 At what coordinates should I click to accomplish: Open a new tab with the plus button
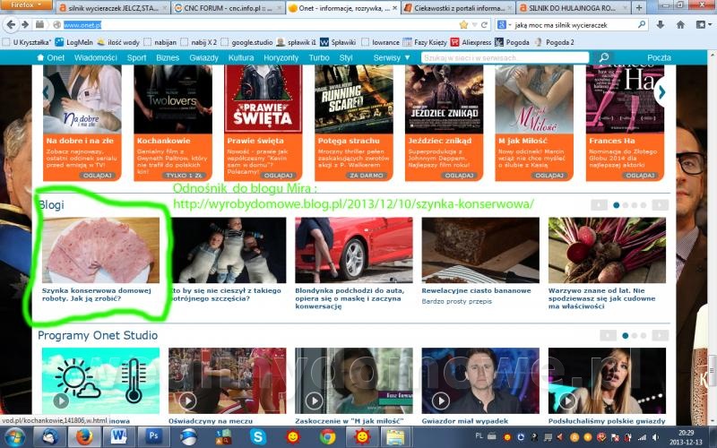coord(639,8)
